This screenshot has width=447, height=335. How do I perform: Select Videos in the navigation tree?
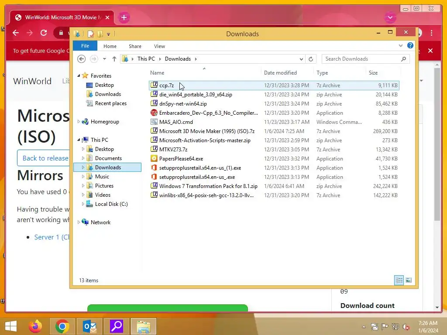coord(103,195)
